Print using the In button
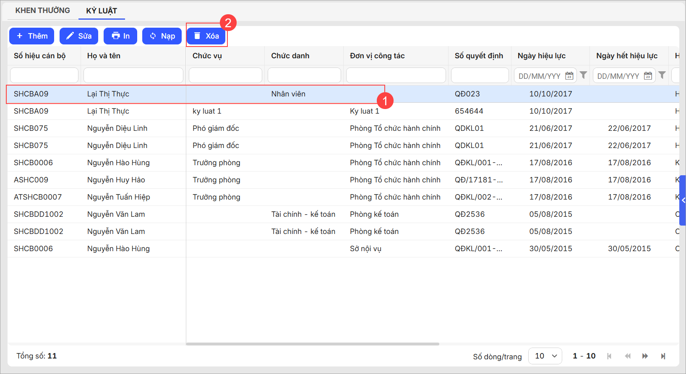686x374 pixels. point(120,36)
